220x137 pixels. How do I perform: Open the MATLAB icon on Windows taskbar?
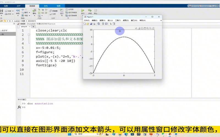click(170, 134)
